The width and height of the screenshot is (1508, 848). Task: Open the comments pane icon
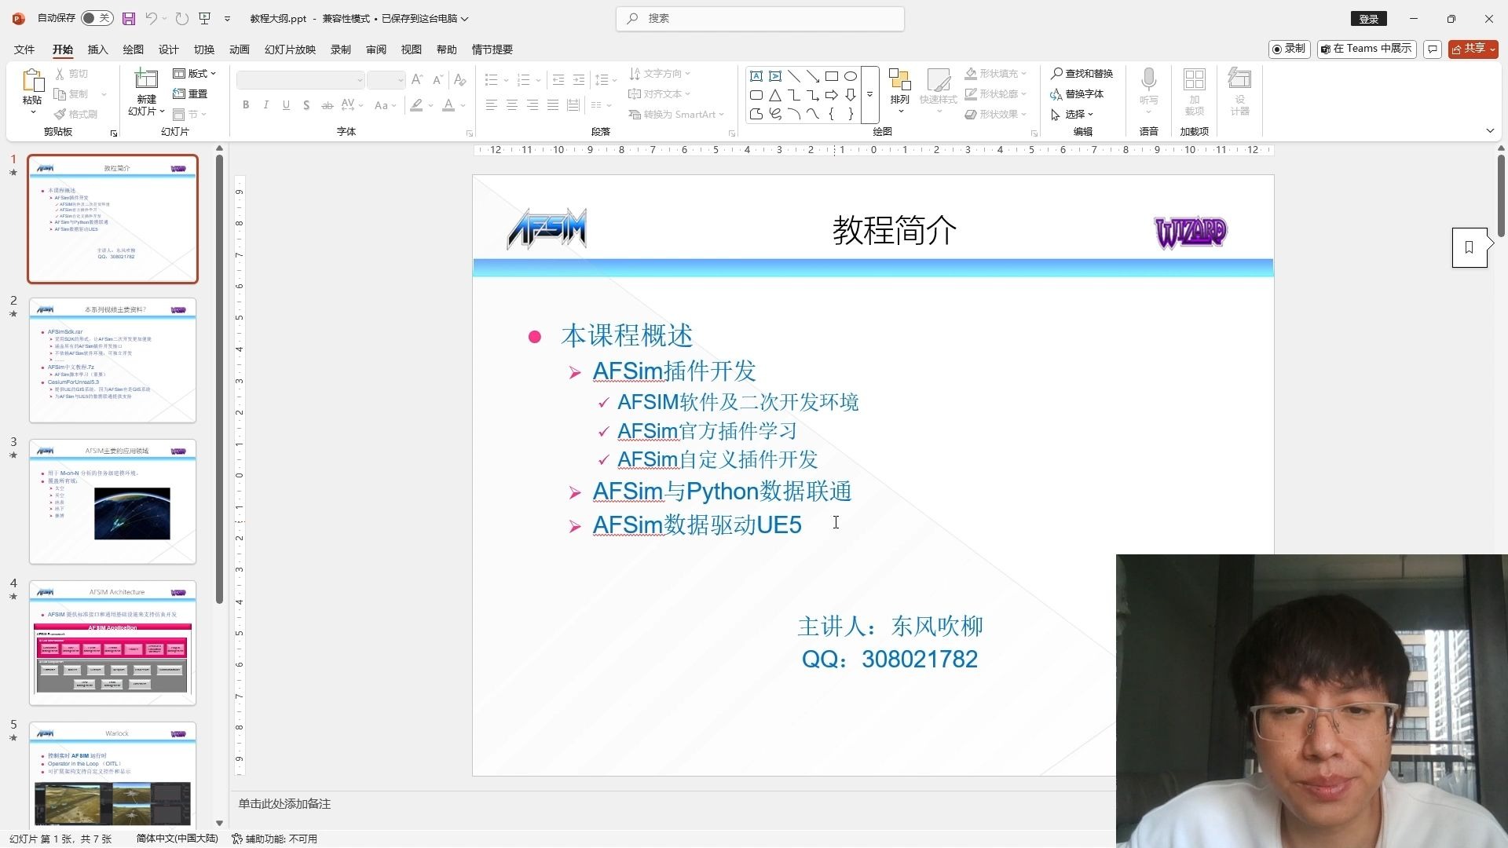click(x=1433, y=49)
